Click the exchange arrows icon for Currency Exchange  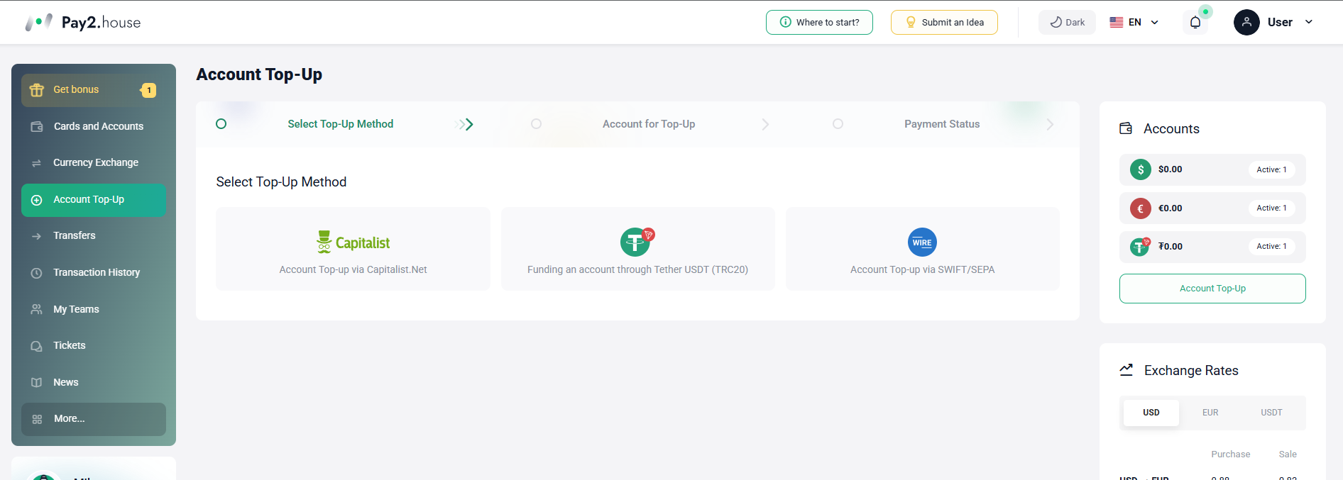tap(37, 163)
